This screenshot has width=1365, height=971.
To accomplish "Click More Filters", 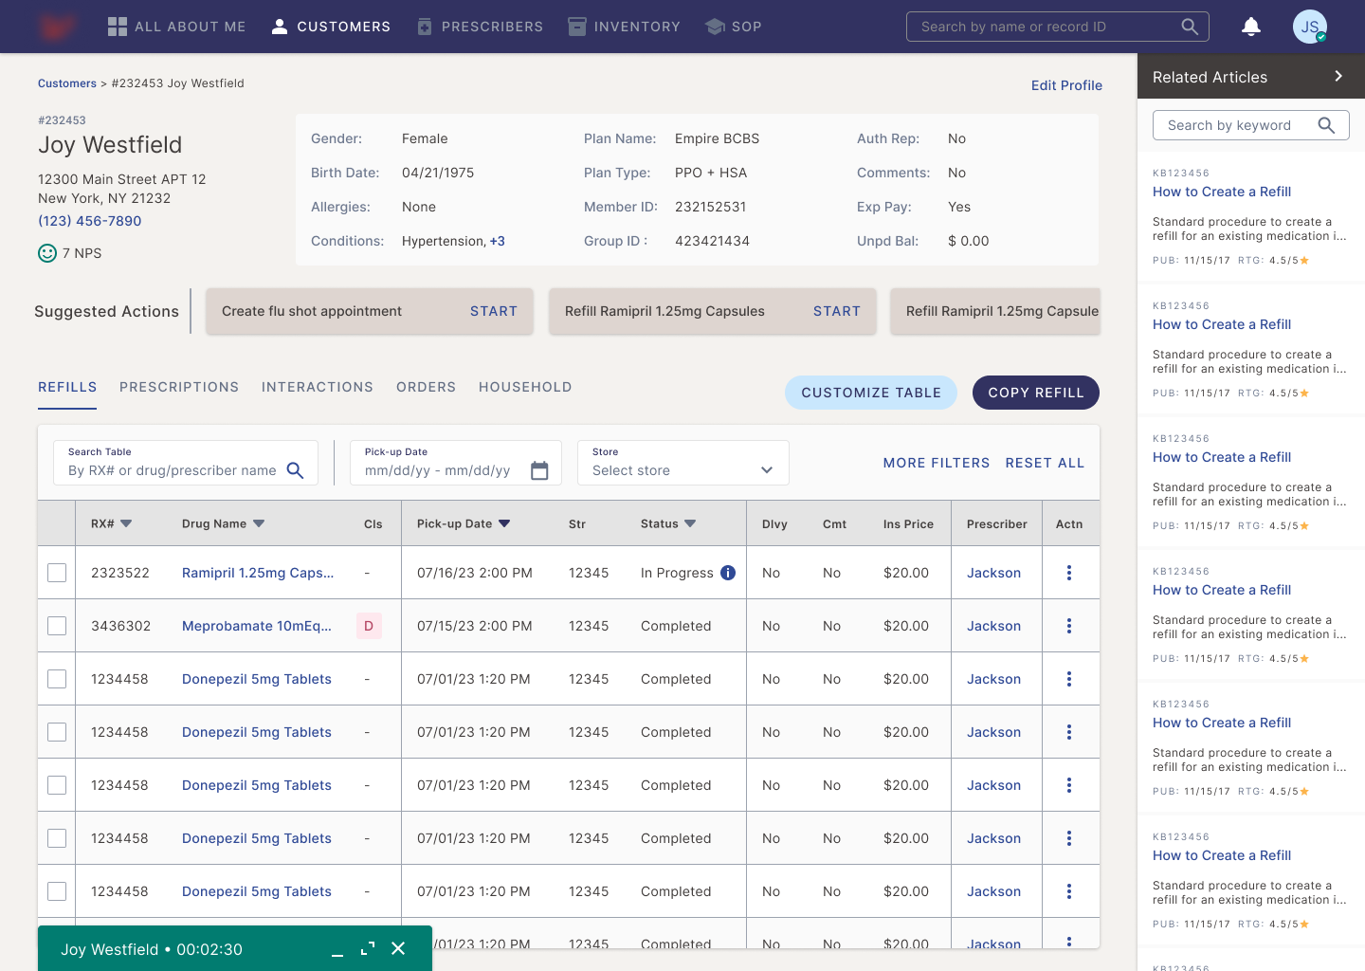I will coord(937,463).
